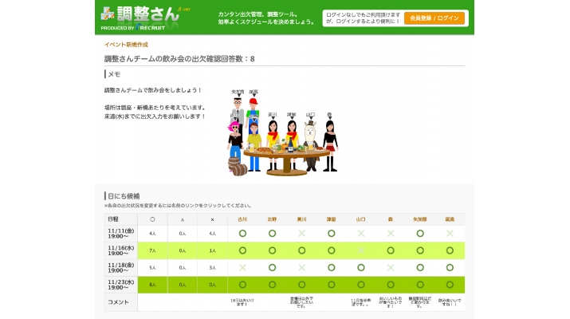Click 森's circle mark on 11/23 row
The image size is (570, 319).
(391, 285)
